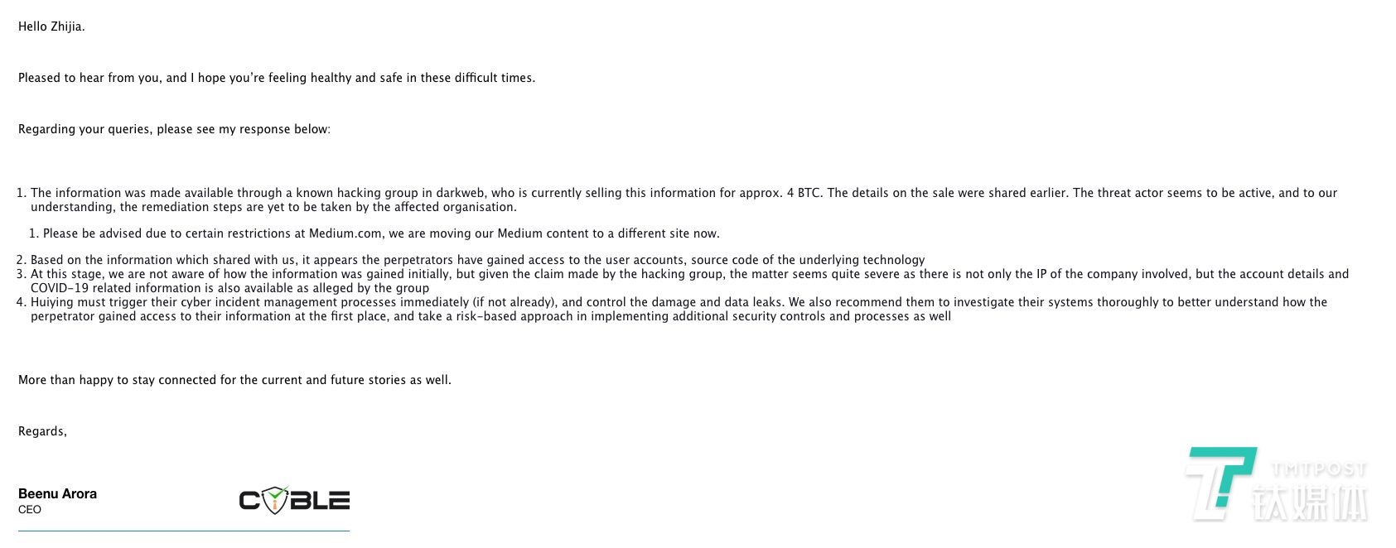This screenshot has height=548, width=1396.
Task: Select the sender name Beenu Arora
Action: [x=57, y=493]
